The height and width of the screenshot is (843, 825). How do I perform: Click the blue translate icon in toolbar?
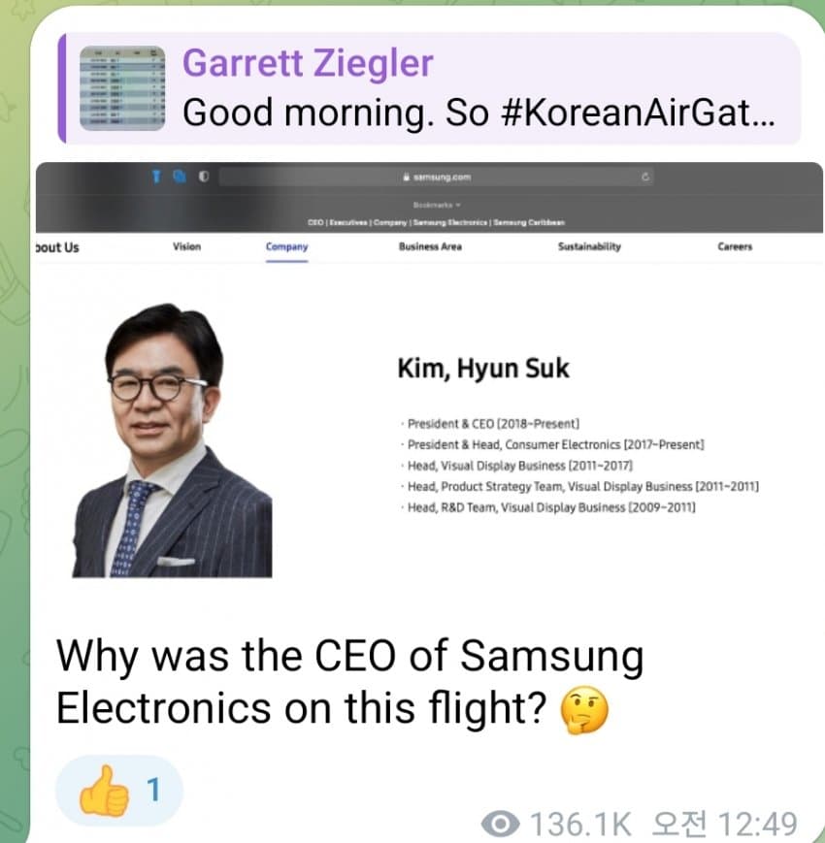coord(180,177)
